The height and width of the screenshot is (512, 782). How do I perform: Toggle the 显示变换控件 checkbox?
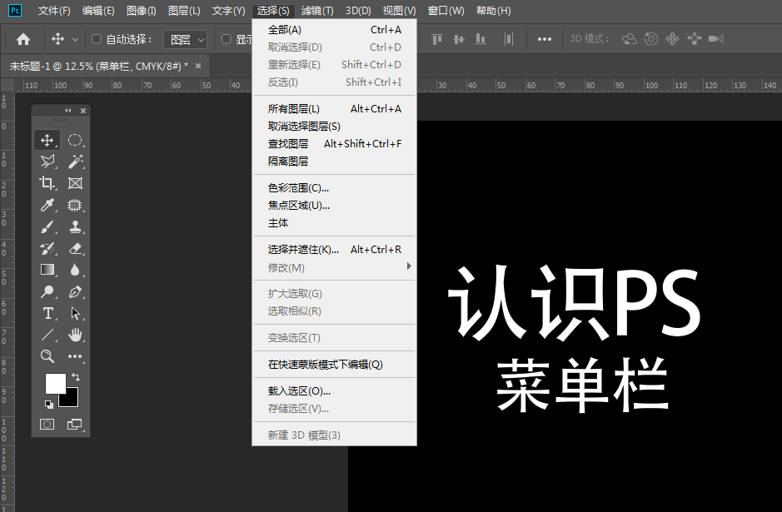227,38
